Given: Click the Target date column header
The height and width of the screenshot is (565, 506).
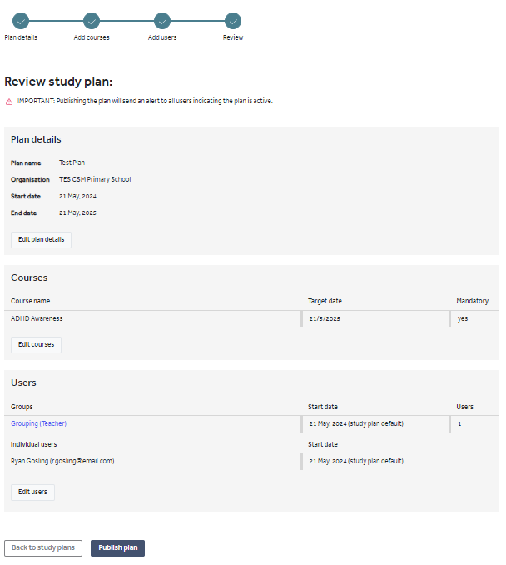Looking at the screenshot, I should click(x=325, y=301).
